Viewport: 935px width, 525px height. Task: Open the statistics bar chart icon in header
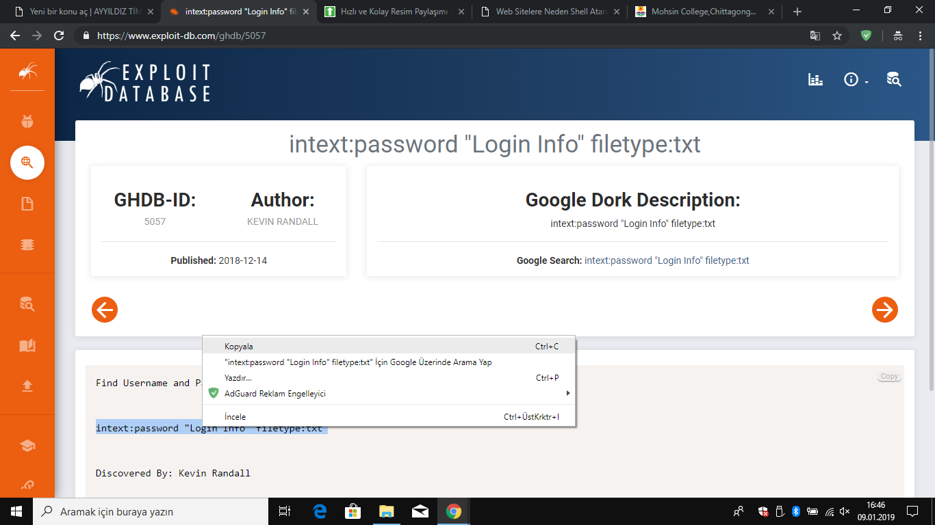click(815, 79)
